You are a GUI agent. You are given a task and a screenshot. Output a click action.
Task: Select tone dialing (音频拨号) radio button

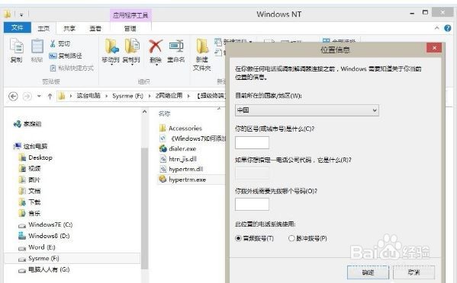(x=238, y=238)
